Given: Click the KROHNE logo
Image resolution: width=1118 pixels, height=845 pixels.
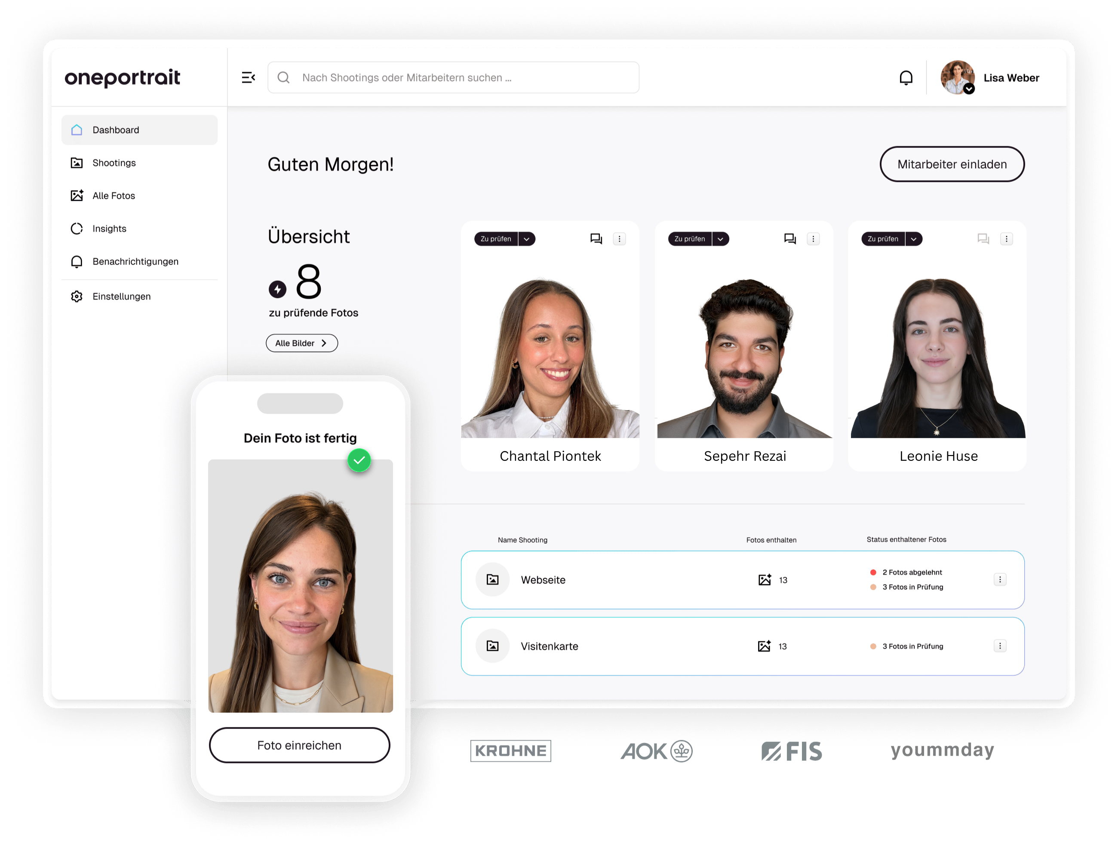Looking at the screenshot, I should [x=510, y=750].
